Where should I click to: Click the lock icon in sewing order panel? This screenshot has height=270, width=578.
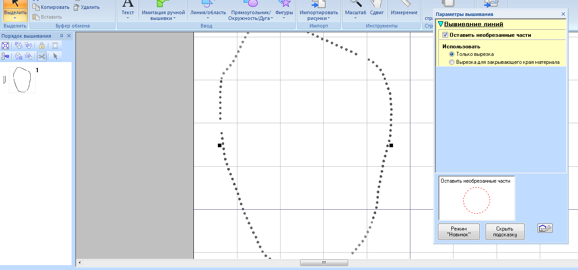point(41,45)
